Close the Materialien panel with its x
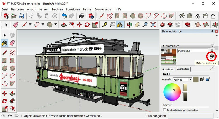The image size is (219, 119). (213, 46)
